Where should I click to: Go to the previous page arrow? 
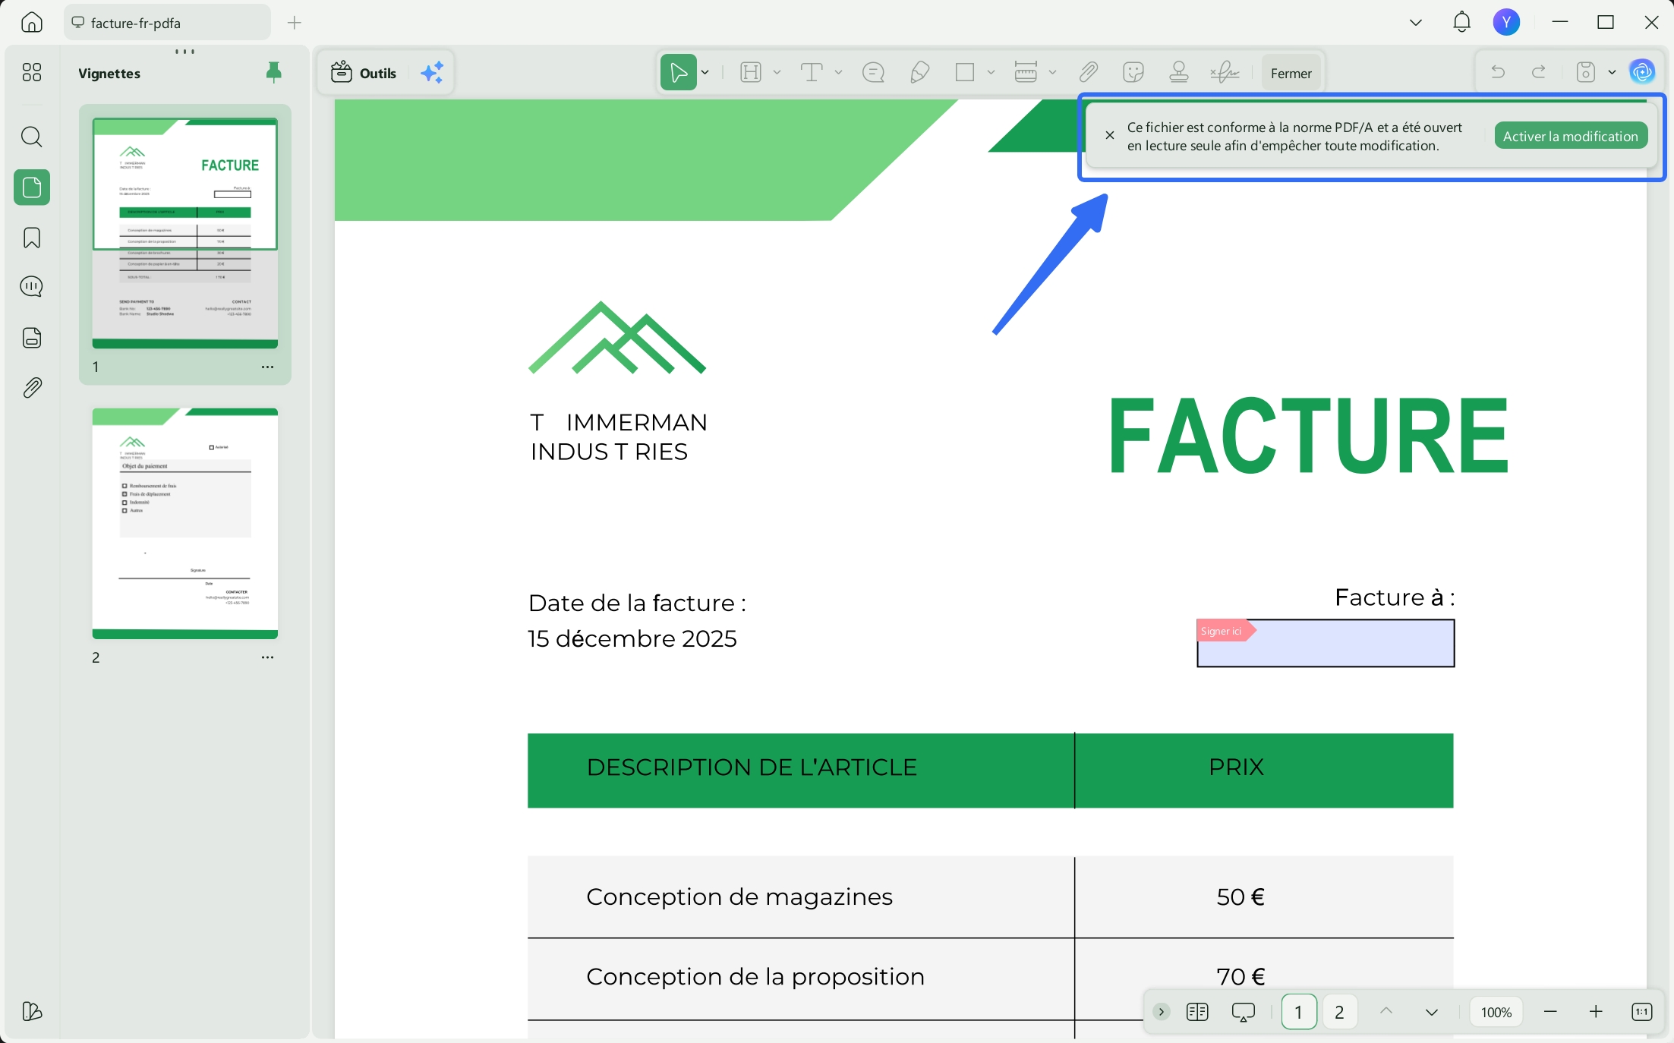(x=1386, y=1011)
